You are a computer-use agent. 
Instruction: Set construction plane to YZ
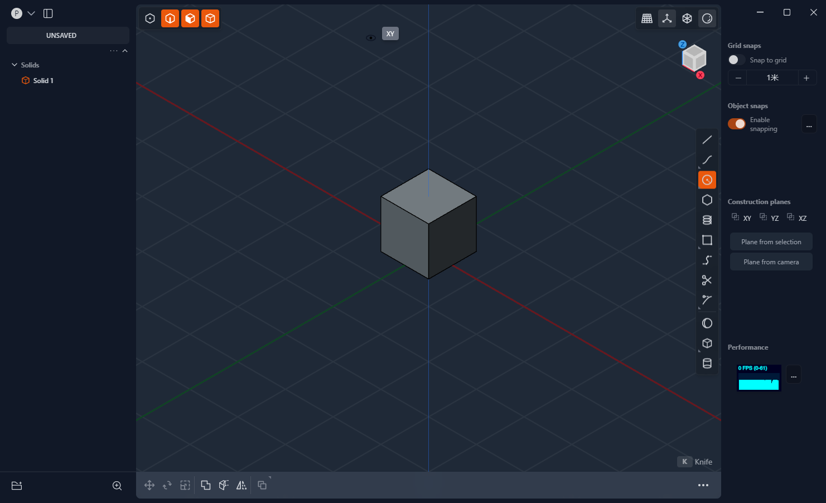[769, 217]
